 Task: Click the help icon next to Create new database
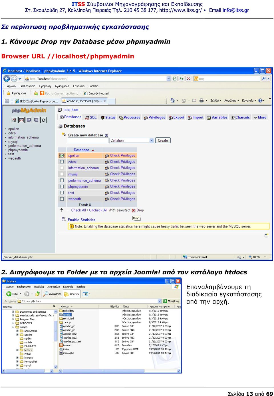[106, 135]
